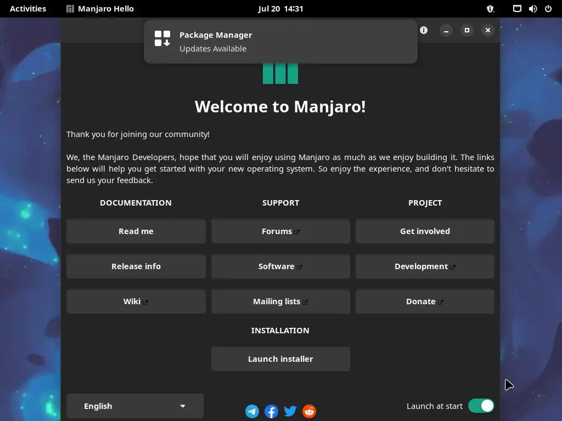Screen dimensions: 562x421
Task: Minimize the Manjaro Hello window
Action: coord(446,31)
